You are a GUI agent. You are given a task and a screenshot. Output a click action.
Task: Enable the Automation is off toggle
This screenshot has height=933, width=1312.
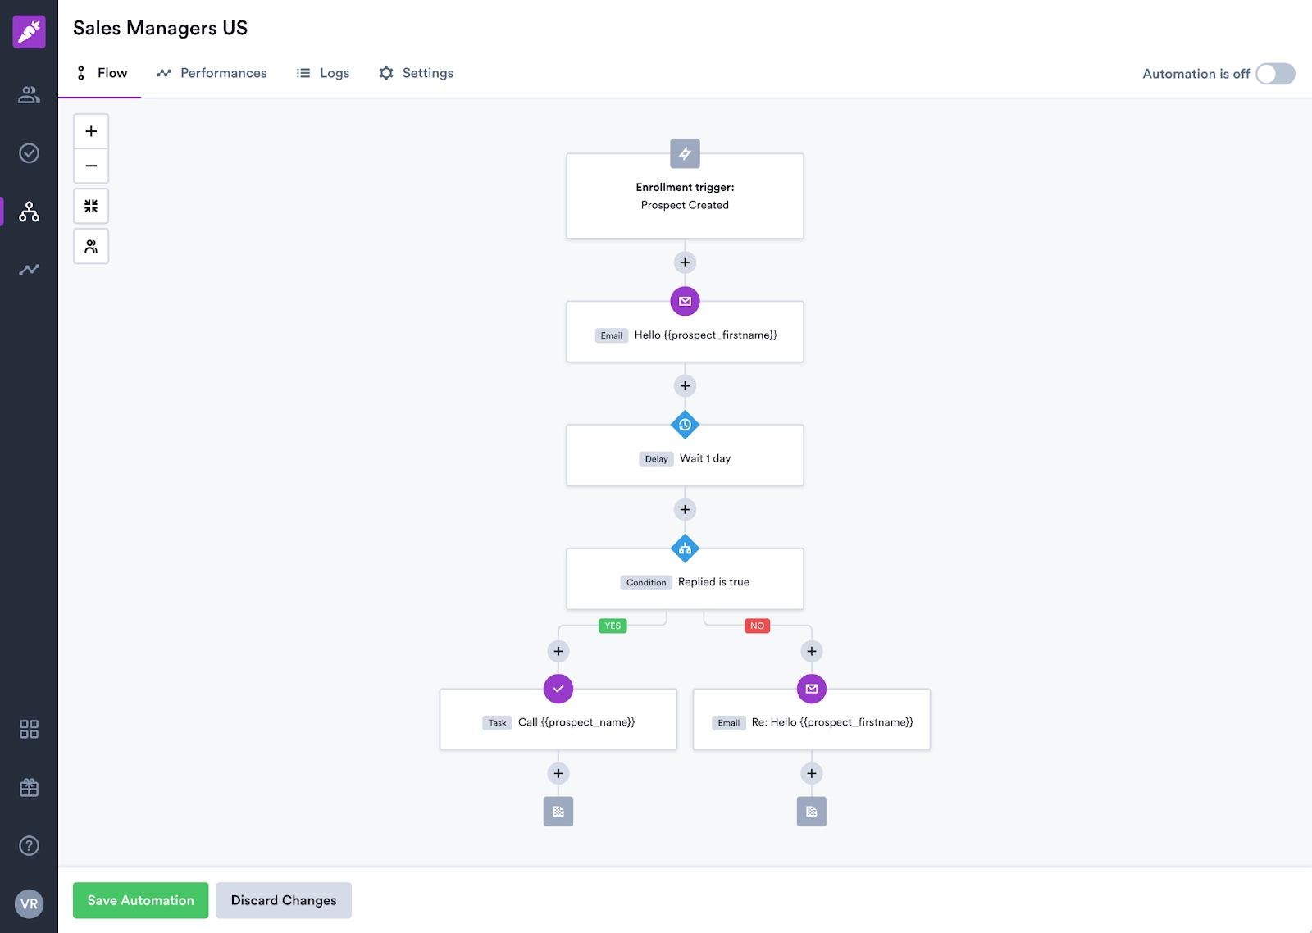point(1274,74)
